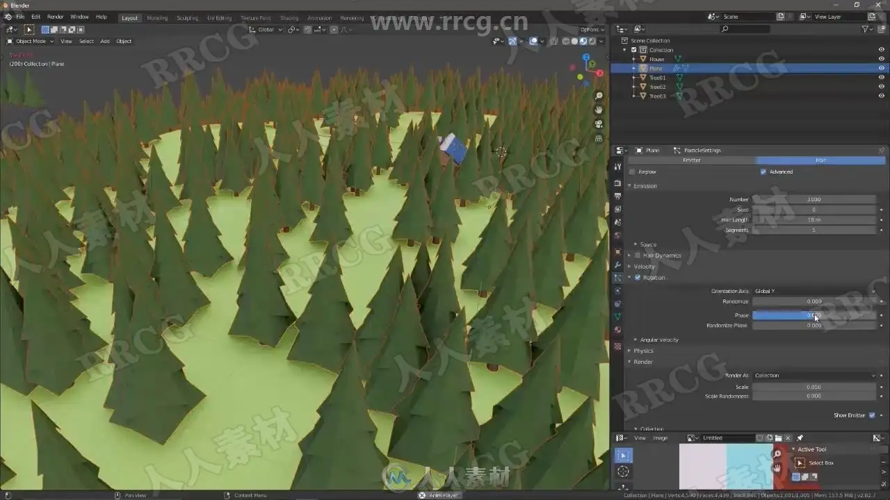Hide the House object with its eye icon
This screenshot has width=890, height=500.
pyautogui.click(x=882, y=59)
